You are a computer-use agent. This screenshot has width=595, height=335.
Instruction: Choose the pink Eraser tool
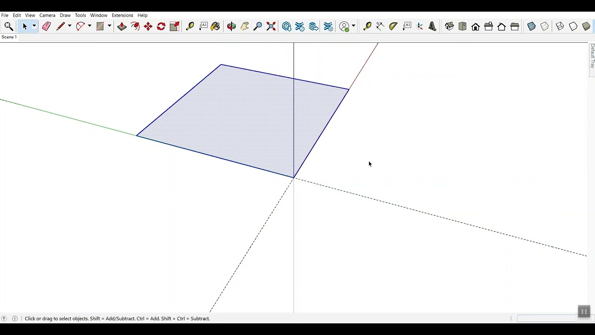pyautogui.click(x=46, y=27)
